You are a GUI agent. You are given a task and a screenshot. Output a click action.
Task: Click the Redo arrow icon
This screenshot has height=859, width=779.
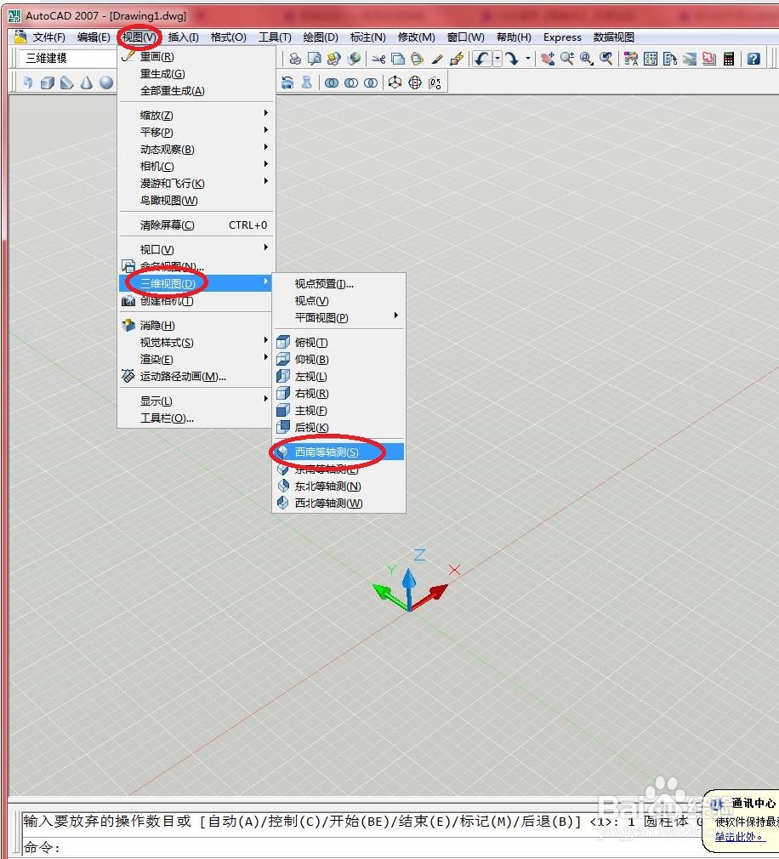[512, 59]
